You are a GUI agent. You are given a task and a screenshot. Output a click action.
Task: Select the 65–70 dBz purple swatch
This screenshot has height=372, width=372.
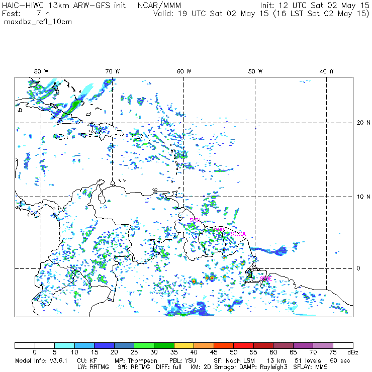pyautogui.click(x=303, y=345)
